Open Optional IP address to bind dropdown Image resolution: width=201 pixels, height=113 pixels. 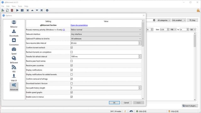tap(106, 39)
